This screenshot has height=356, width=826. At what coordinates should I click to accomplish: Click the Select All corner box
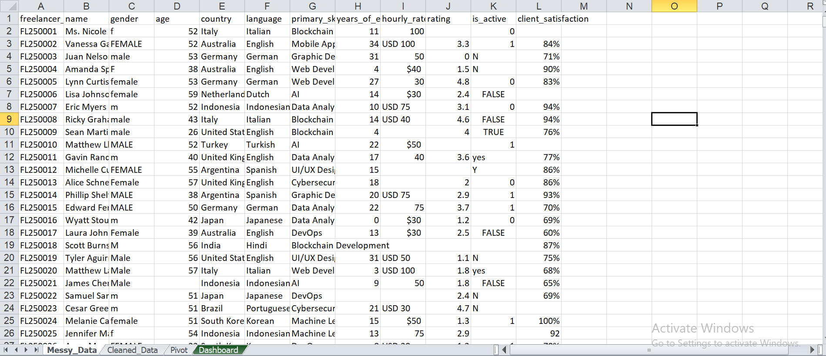[x=9, y=6]
